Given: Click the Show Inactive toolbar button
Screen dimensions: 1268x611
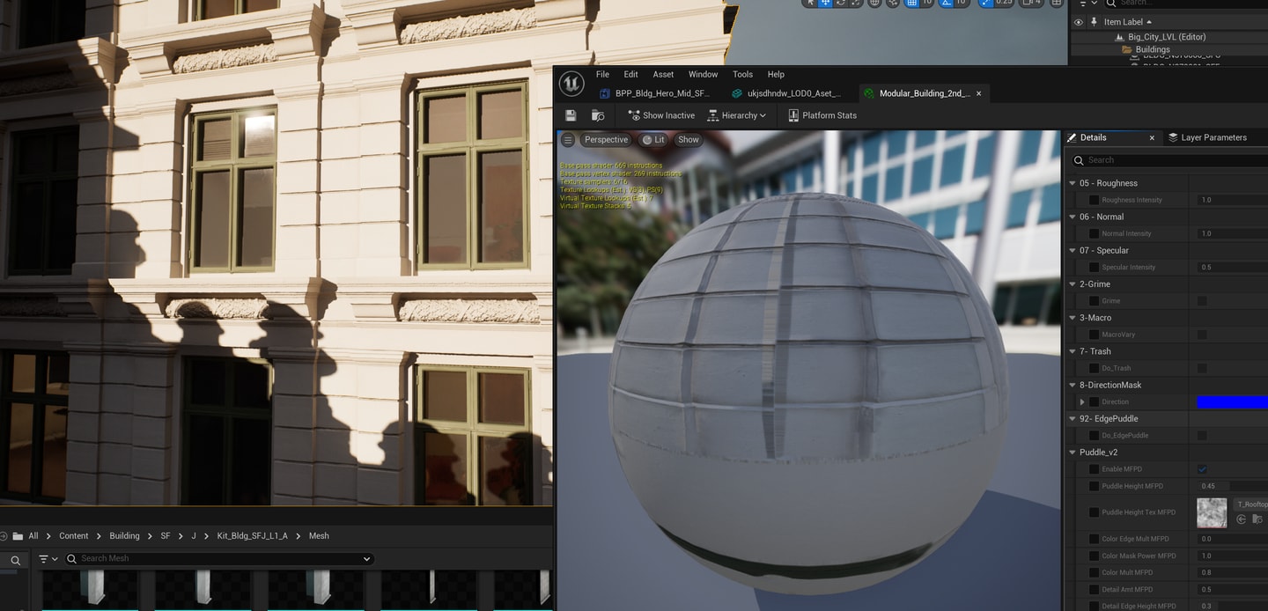Looking at the screenshot, I should [661, 115].
